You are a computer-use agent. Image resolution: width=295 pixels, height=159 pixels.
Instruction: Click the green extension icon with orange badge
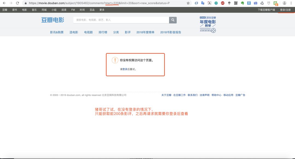tap(276, 3)
